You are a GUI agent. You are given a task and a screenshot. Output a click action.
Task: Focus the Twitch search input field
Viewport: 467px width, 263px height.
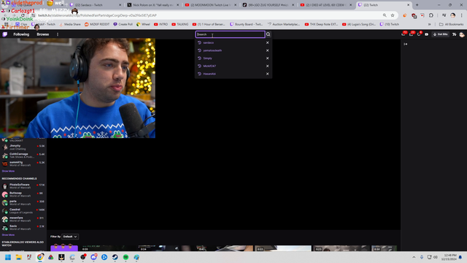click(x=230, y=34)
